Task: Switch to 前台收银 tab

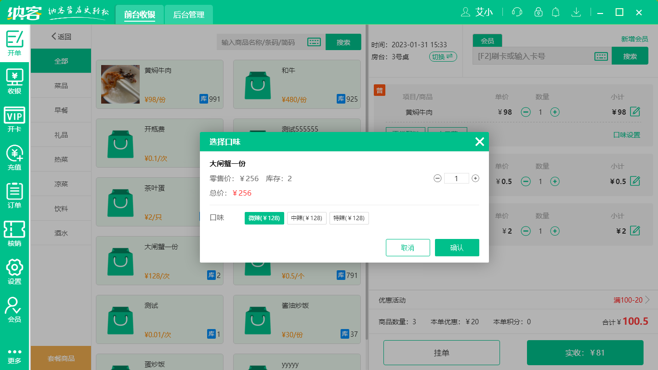Action: click(140, 14)
